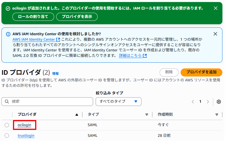Select the trustlogin provider radio button
This screenshot has width=225, height=142.
[7, 135]
